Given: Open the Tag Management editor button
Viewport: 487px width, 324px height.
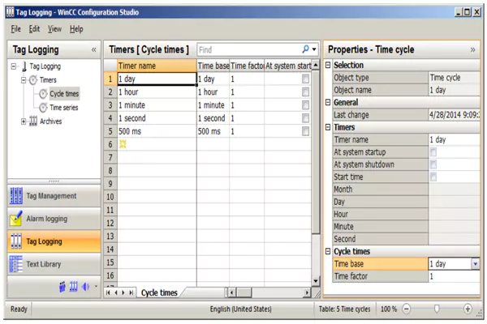Looking at the screenshot, I should coord(54,196).
